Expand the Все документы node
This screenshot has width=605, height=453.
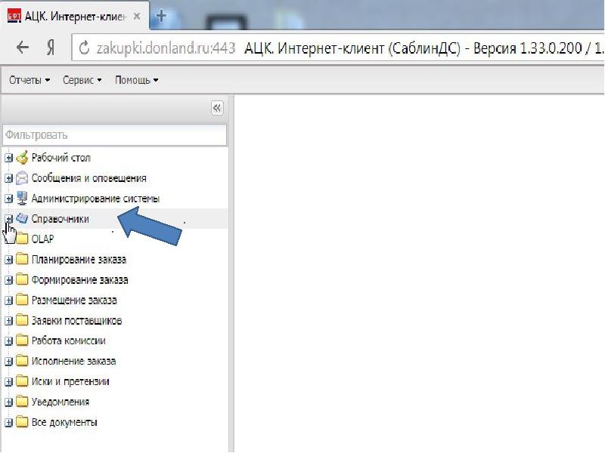pyautogui.click(x=8, y=423)
